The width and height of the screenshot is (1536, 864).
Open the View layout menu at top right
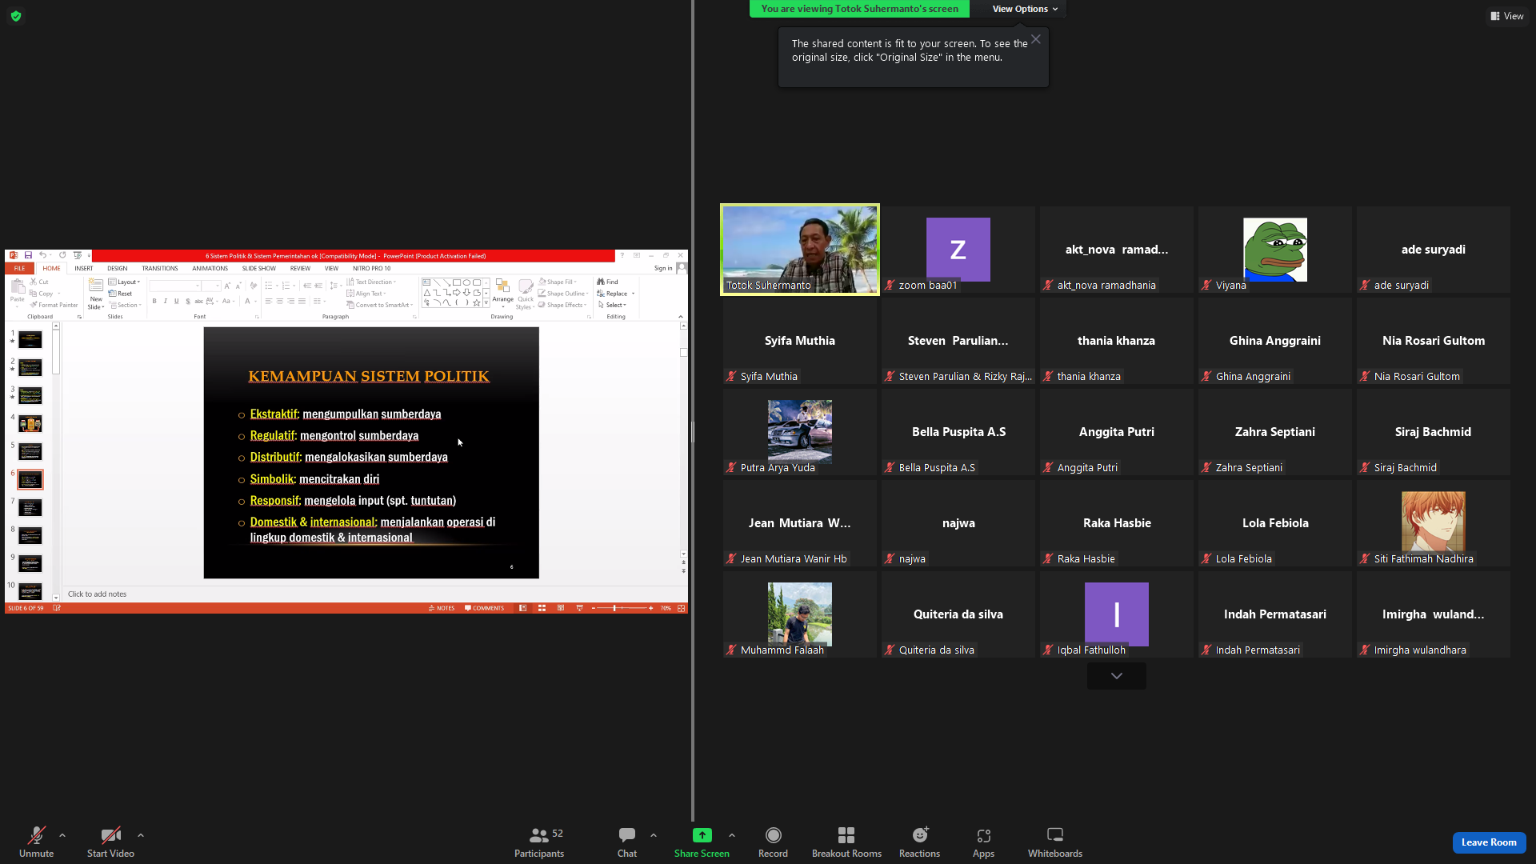[1507, 16]
